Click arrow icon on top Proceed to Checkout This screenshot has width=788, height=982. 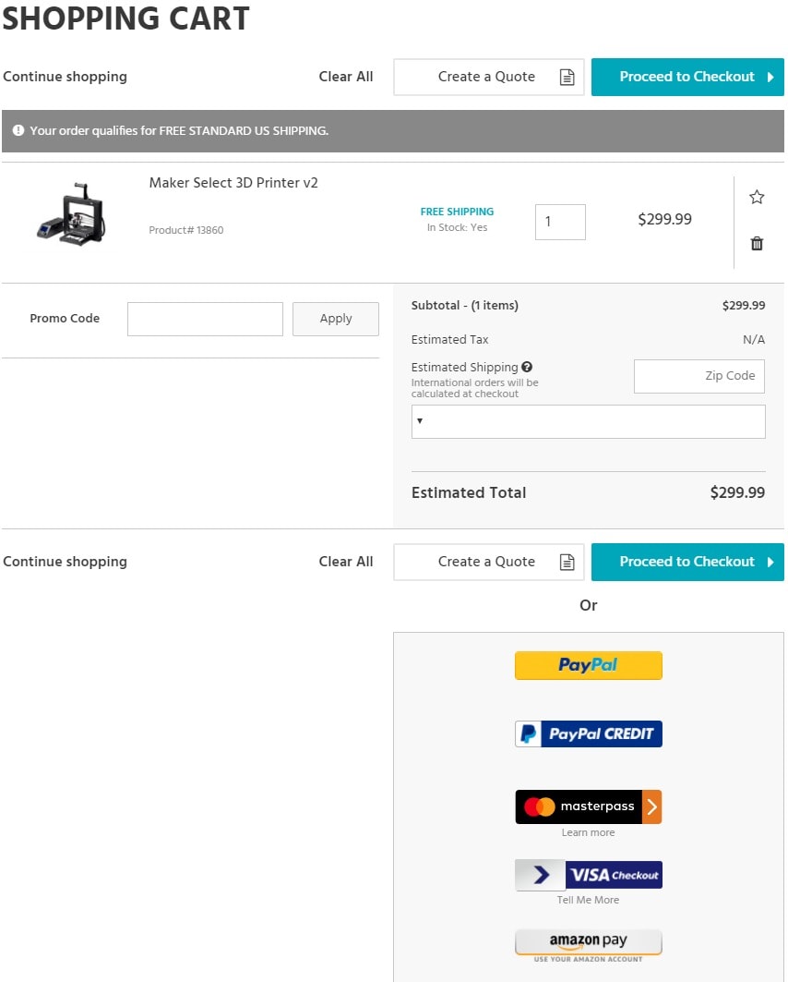coord(770,77)
